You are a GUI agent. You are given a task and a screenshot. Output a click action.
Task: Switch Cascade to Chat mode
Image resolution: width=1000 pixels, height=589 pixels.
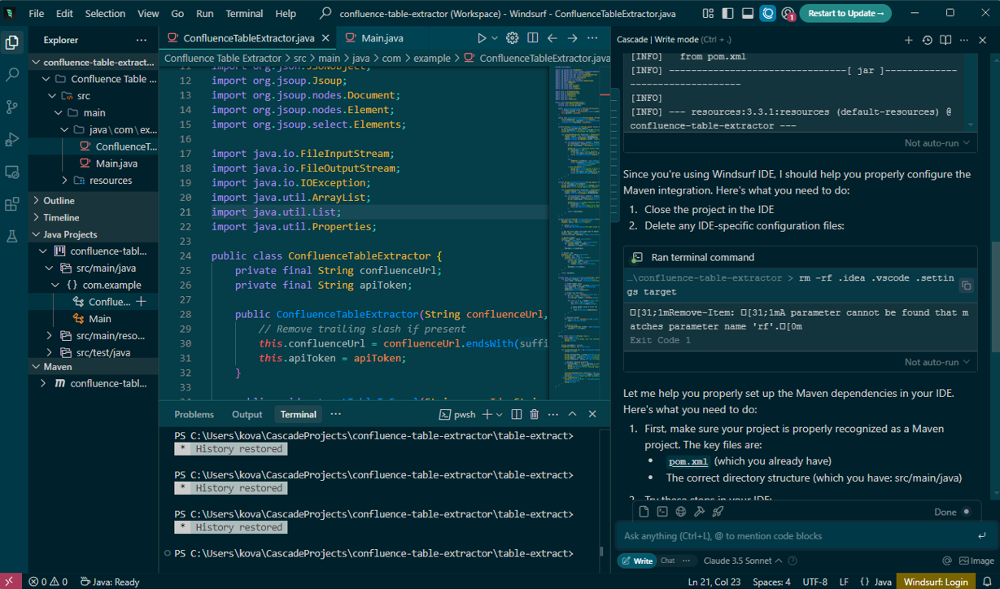click(x=667, y=561)
